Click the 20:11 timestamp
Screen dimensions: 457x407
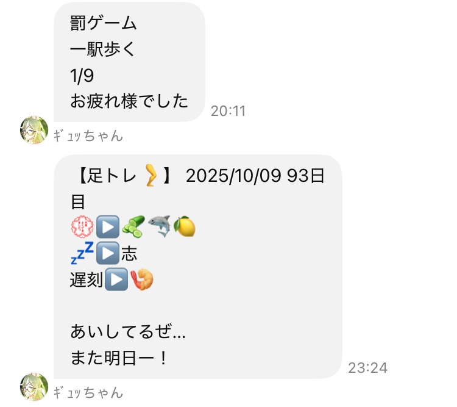[228, 111]
